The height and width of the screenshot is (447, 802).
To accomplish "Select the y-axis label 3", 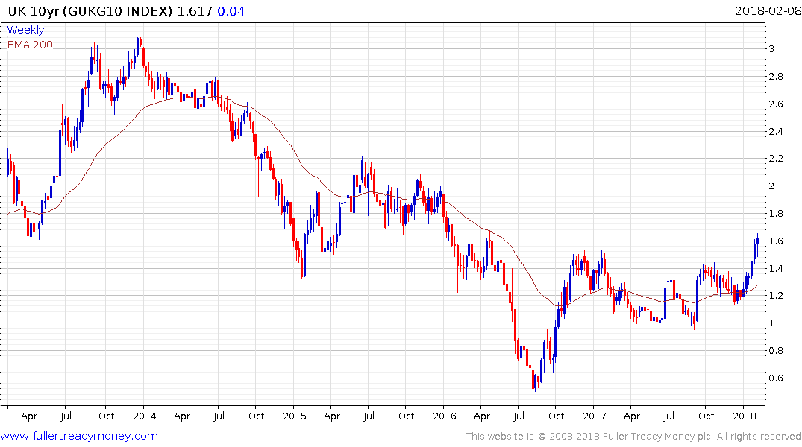I will click(772, 49).
